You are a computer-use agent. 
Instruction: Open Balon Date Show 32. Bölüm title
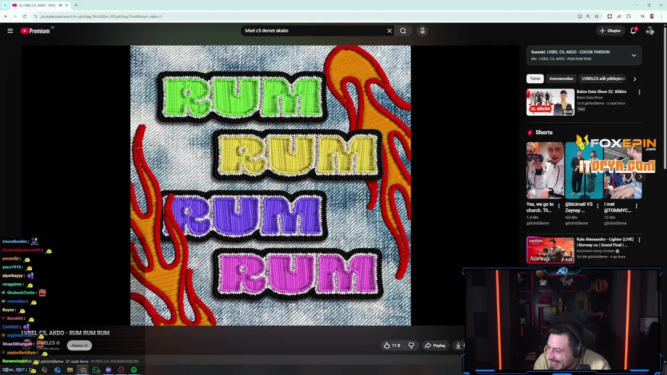pyautogui.click(x=601, y=92)
